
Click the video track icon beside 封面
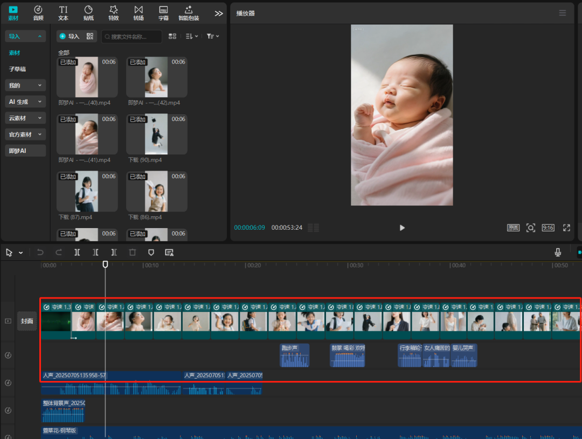pos(8,321)
